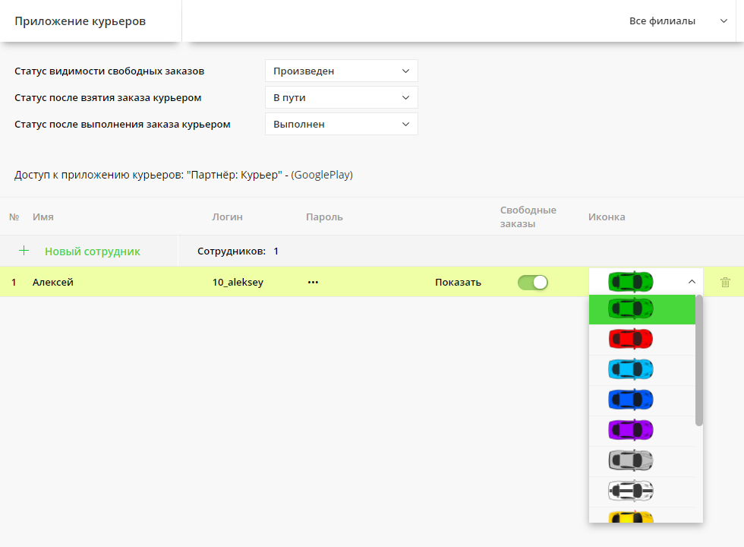Select the red car icon
This screenshot has height=547, width=744.
tap(630, 339)
